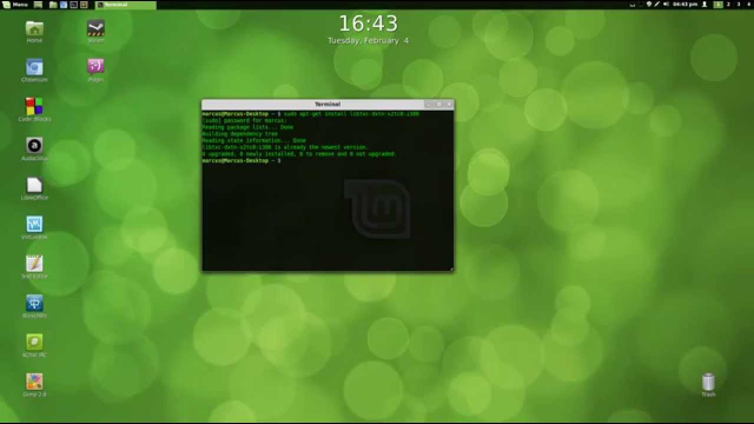Switch to workspace 3 in the pager
Viewport: 754px width, 424px height.
tap(739, 4)
